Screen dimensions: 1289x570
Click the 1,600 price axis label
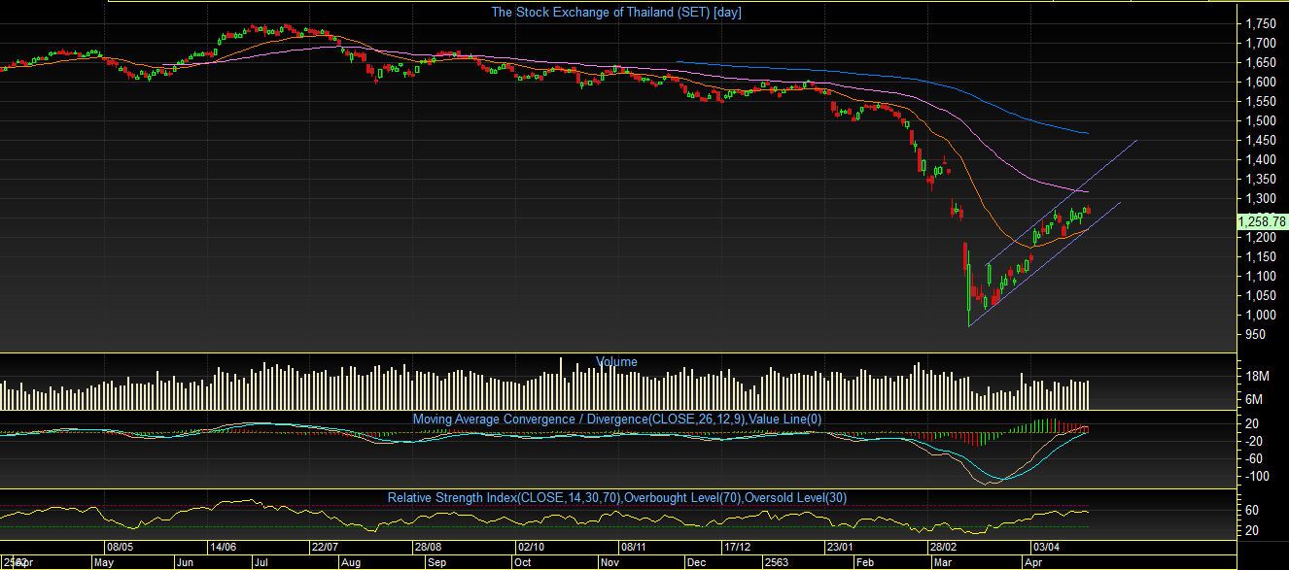click(x=1261, y=82)
